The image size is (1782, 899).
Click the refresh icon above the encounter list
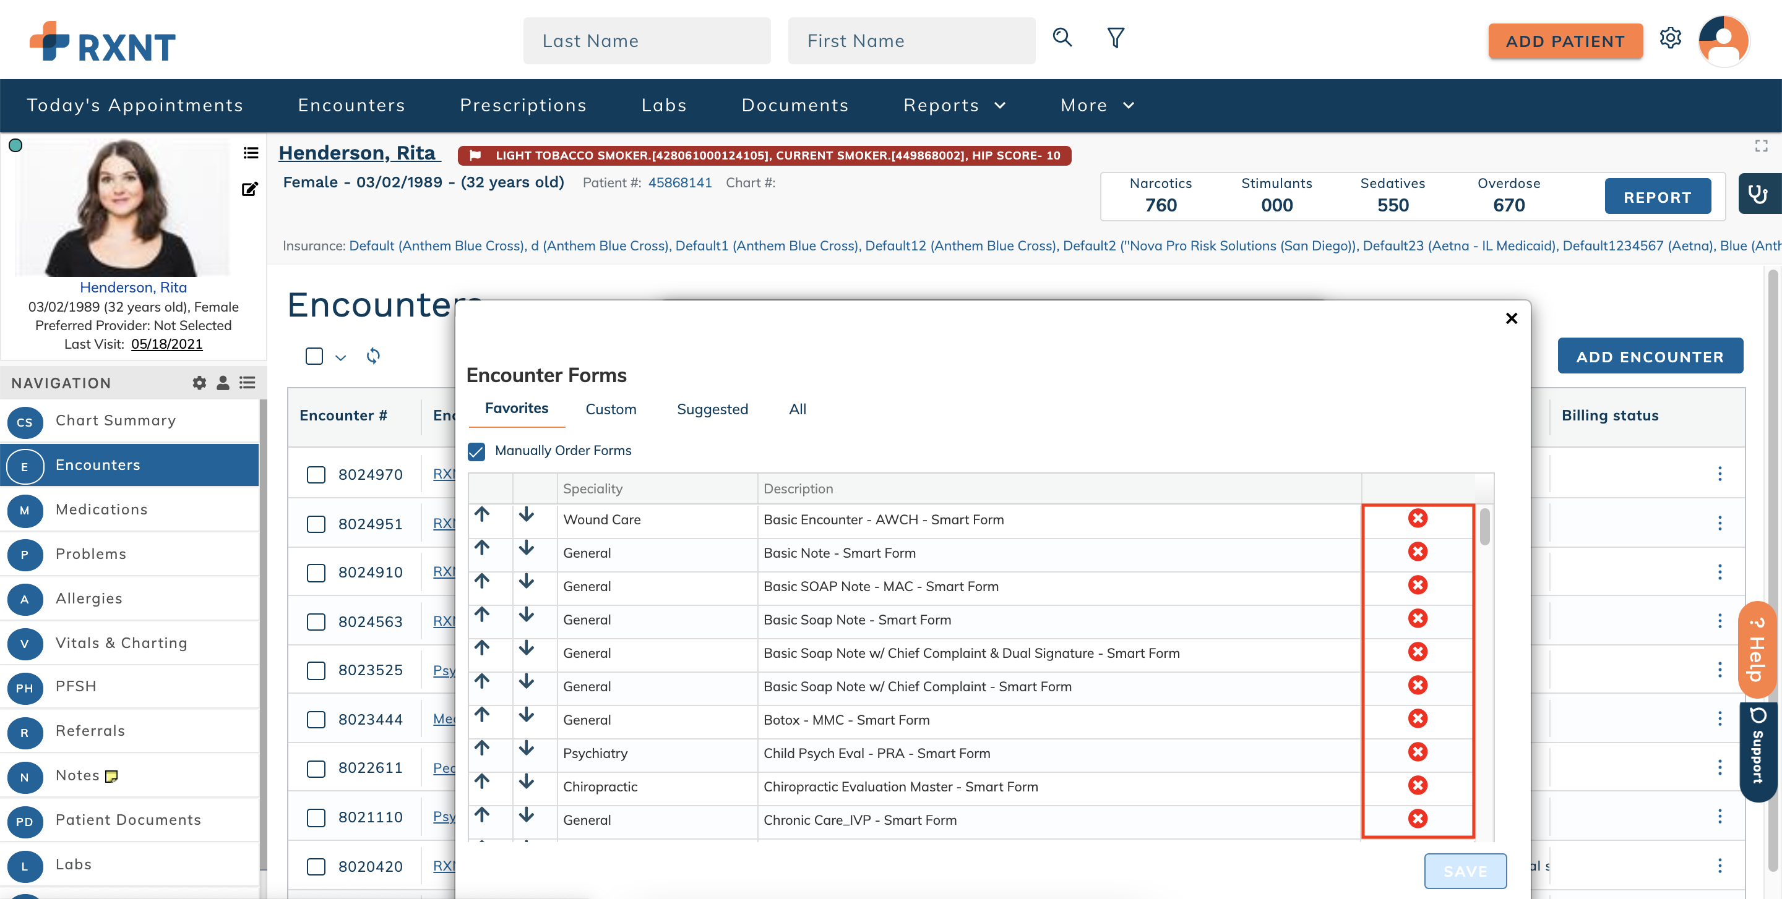[x=373, y=356]
